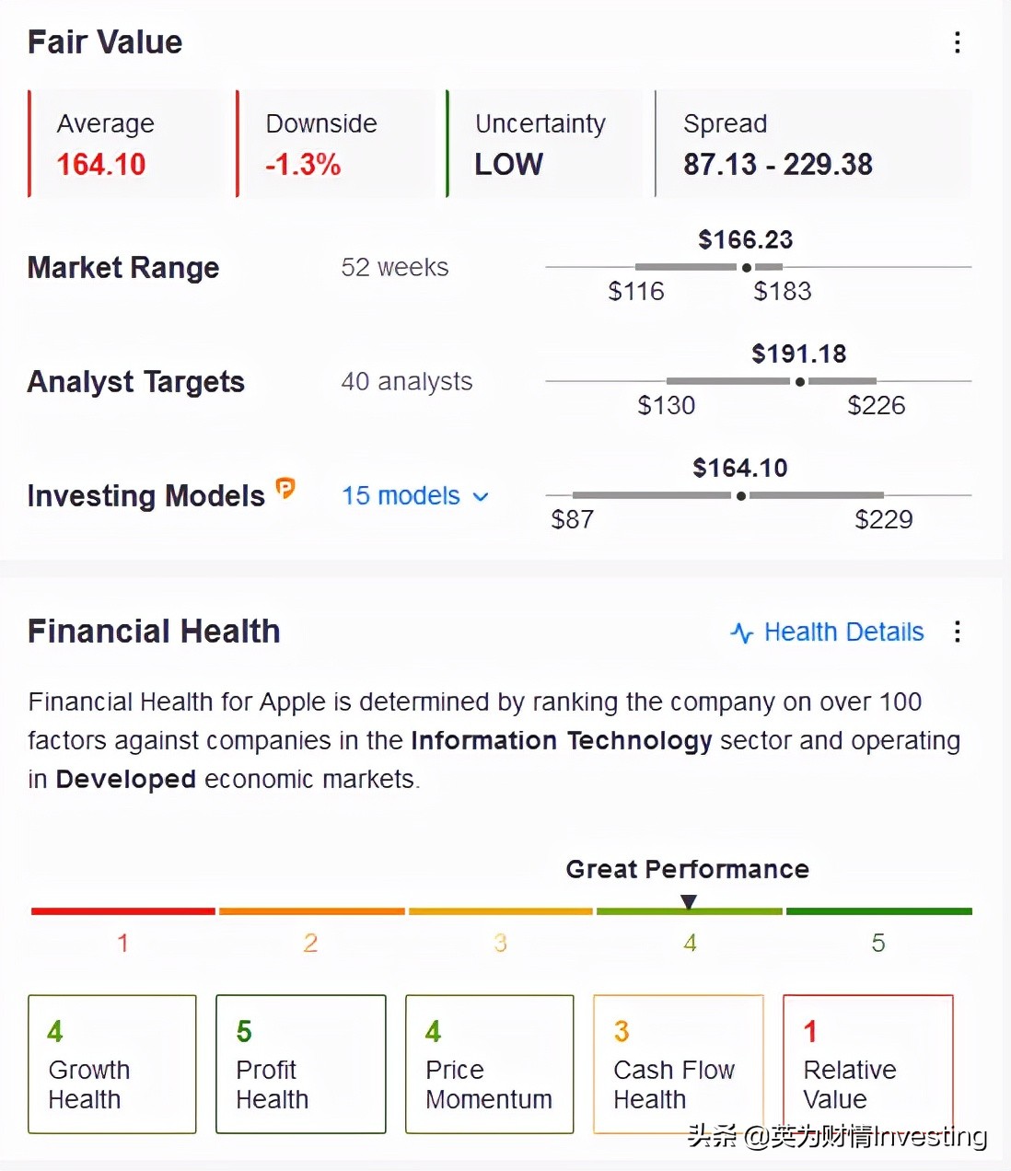Select the Uncertainty LOW tile

pyautogui.click(x=544, y=144)
